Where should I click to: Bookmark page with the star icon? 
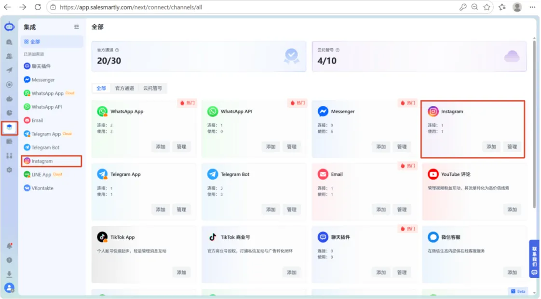[x=487, y=7]
